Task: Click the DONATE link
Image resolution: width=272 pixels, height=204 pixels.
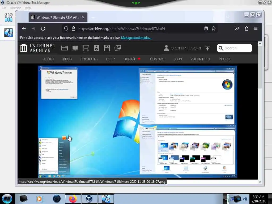Action: [130, 59]
